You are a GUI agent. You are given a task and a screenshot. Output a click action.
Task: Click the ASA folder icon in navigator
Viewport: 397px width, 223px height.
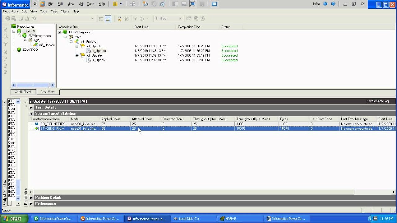pos(30,41)
